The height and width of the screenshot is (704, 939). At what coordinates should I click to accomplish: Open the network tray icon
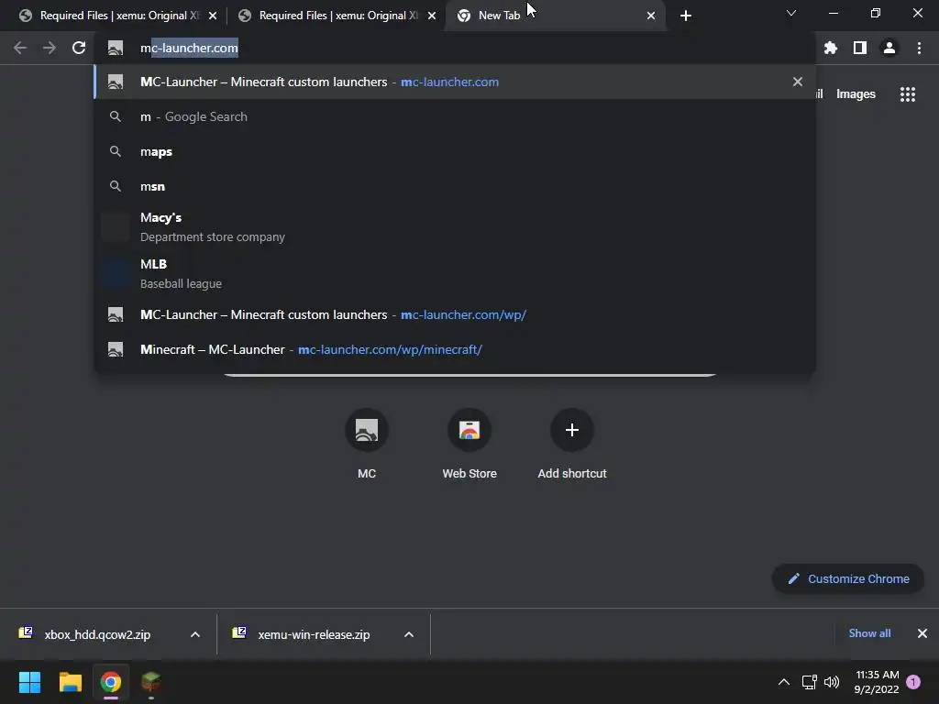[x=810, y=682]
